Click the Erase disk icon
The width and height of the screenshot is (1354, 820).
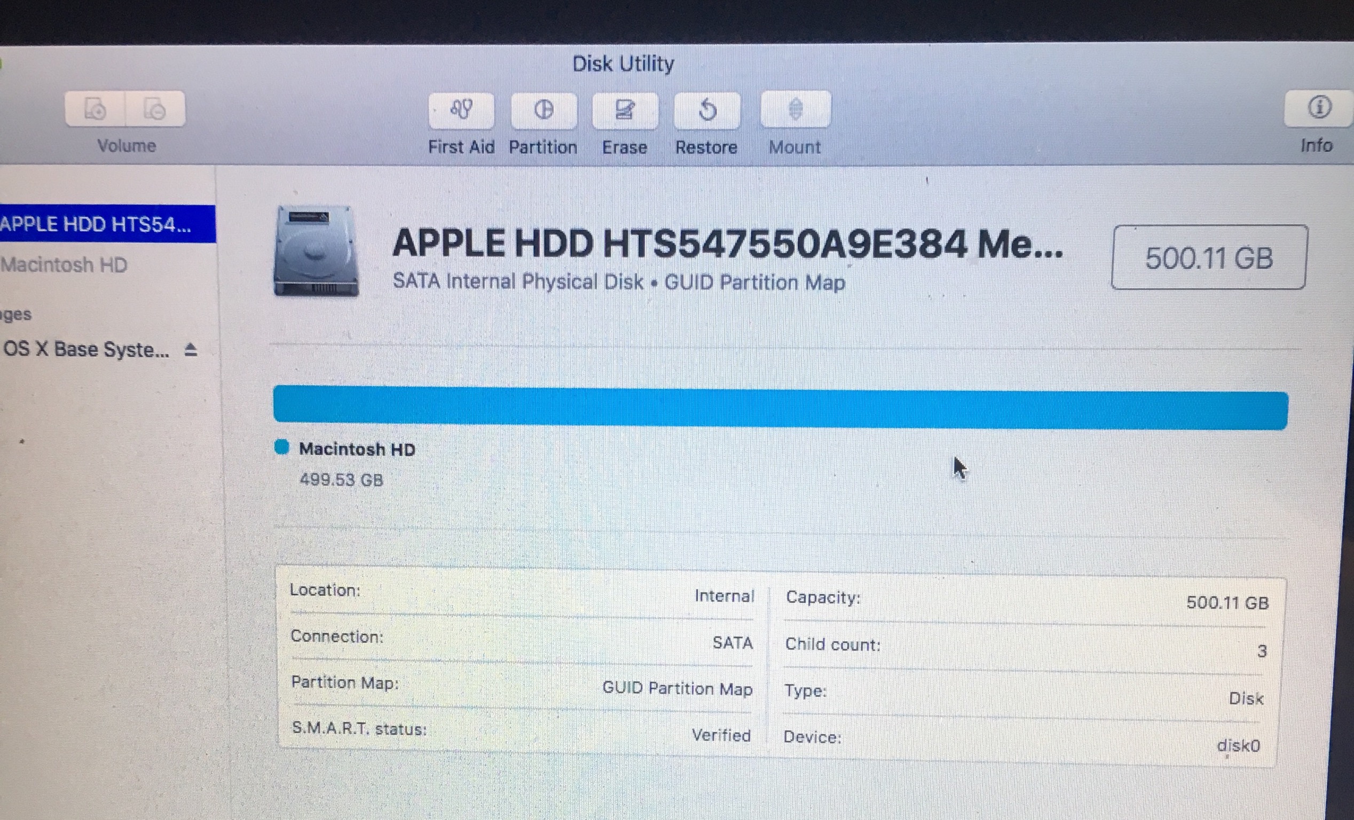(x=625, y=111)
